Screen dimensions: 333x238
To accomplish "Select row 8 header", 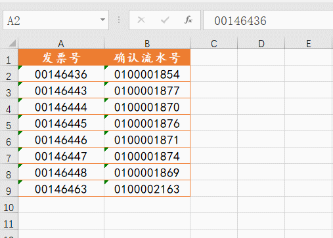I will point(9,172).
